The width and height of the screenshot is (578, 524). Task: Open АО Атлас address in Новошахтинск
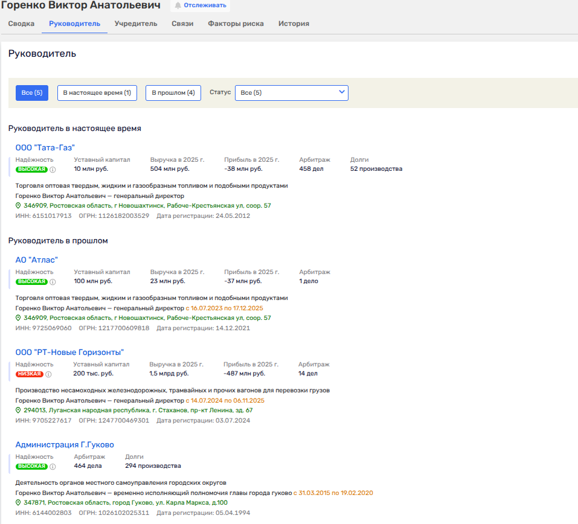click(x=147, y=318)
